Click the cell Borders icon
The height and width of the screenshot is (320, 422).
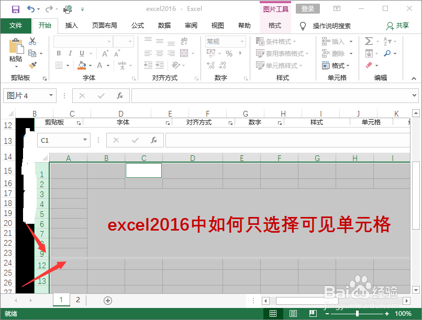tap(59, 65)
